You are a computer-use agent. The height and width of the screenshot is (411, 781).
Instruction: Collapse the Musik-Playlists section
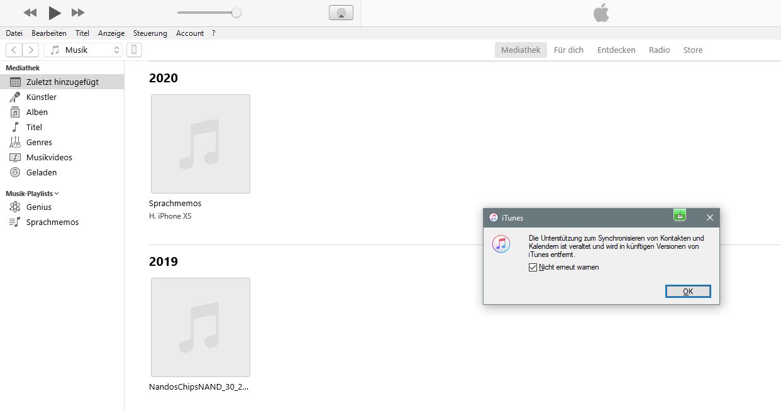pyautogui.click(x=32, y=194)
